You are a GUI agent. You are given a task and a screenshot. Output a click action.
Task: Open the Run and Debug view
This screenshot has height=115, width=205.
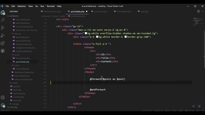pos(3,35)
